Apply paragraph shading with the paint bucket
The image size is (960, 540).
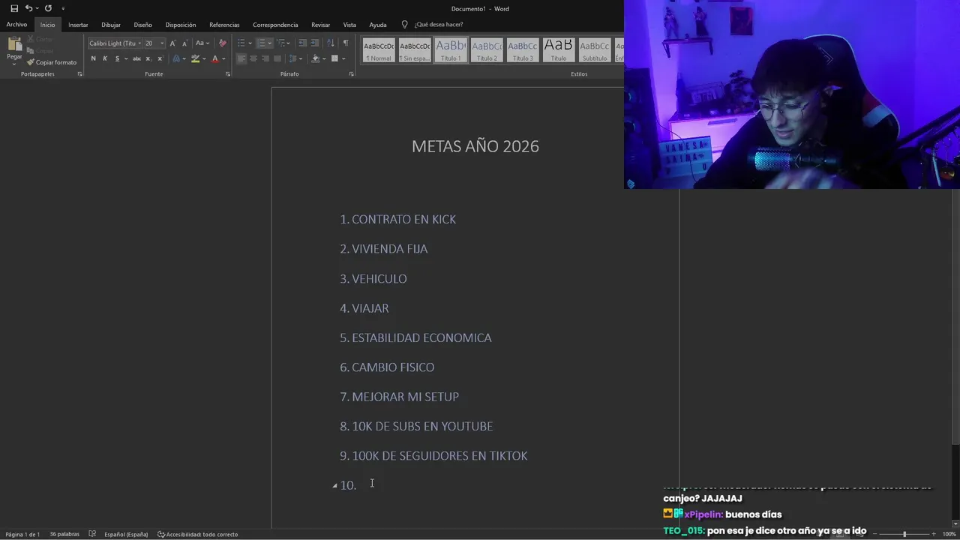click(315, 58)
